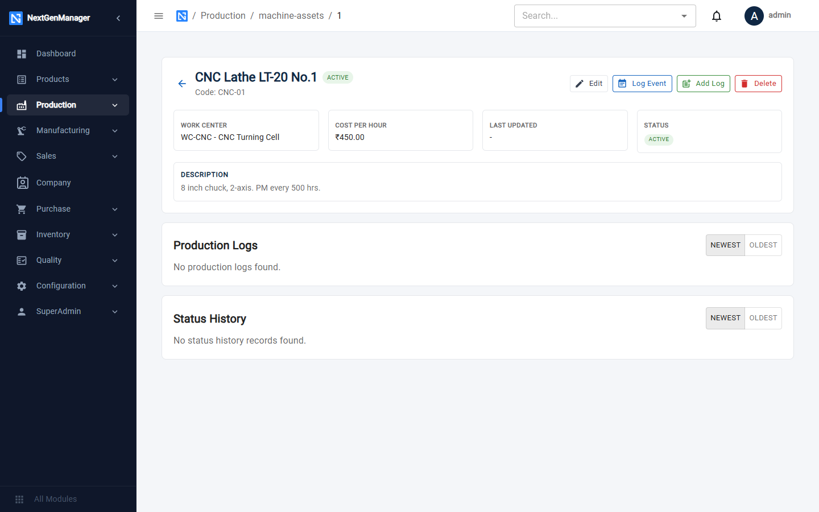Click the back arrow beside CNC Lathe title
The height and width of the screenshot is (512, 819).
pyautogui.click(x=182, y=84)
